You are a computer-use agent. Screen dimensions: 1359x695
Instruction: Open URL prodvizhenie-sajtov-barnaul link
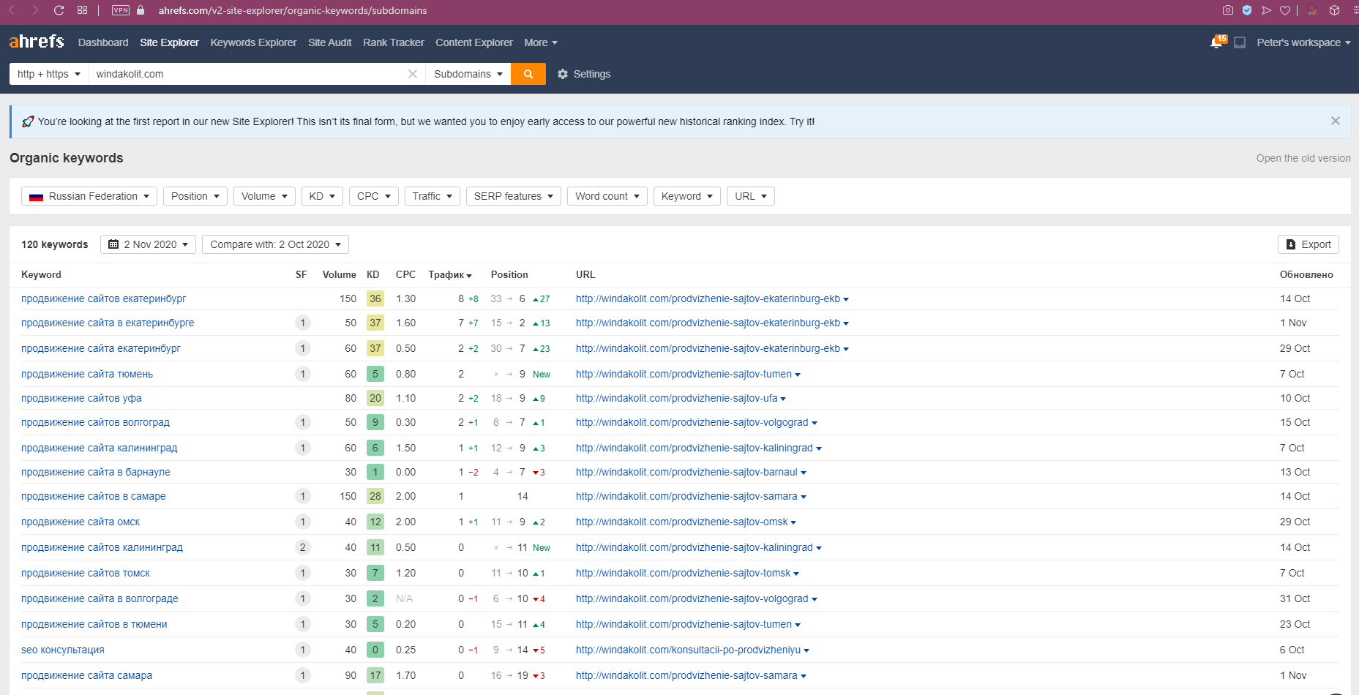click(686, 472)
